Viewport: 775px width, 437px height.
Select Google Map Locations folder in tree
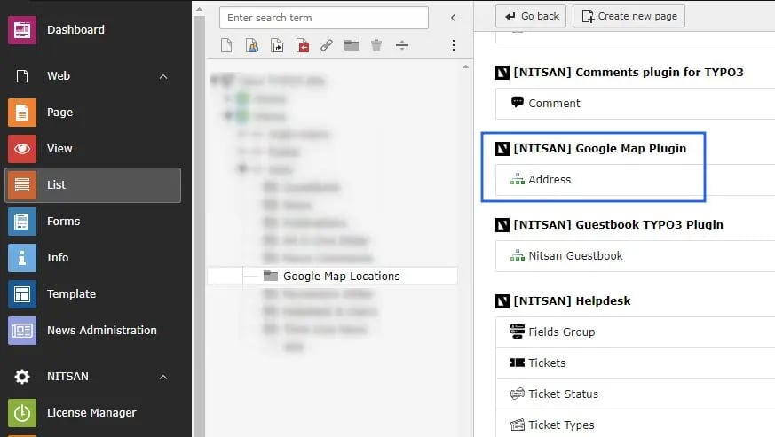332,276
